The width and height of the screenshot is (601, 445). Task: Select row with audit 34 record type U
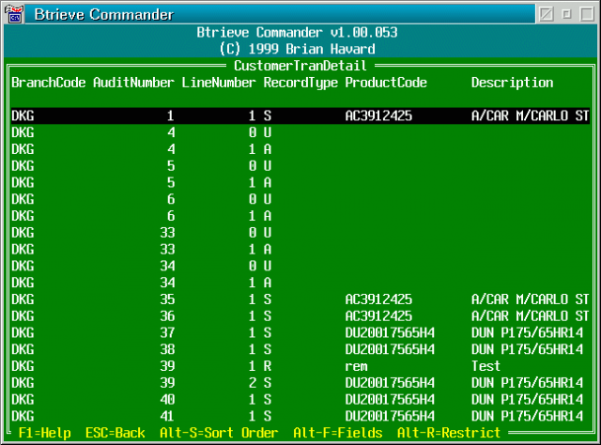pyautogui.click(x=300, y=266)
